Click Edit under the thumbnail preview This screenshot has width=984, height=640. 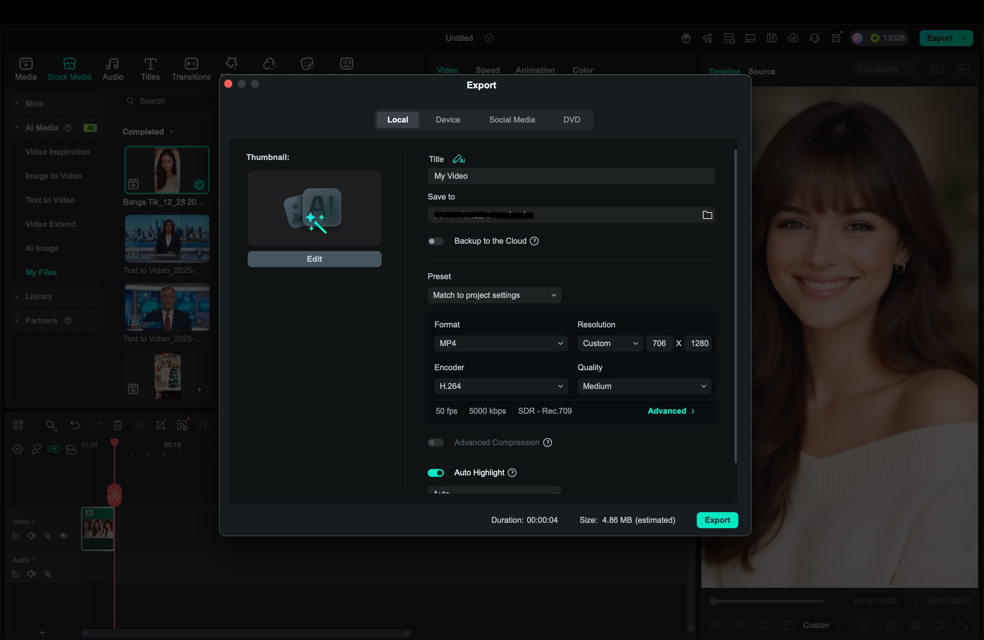point(314,259)
